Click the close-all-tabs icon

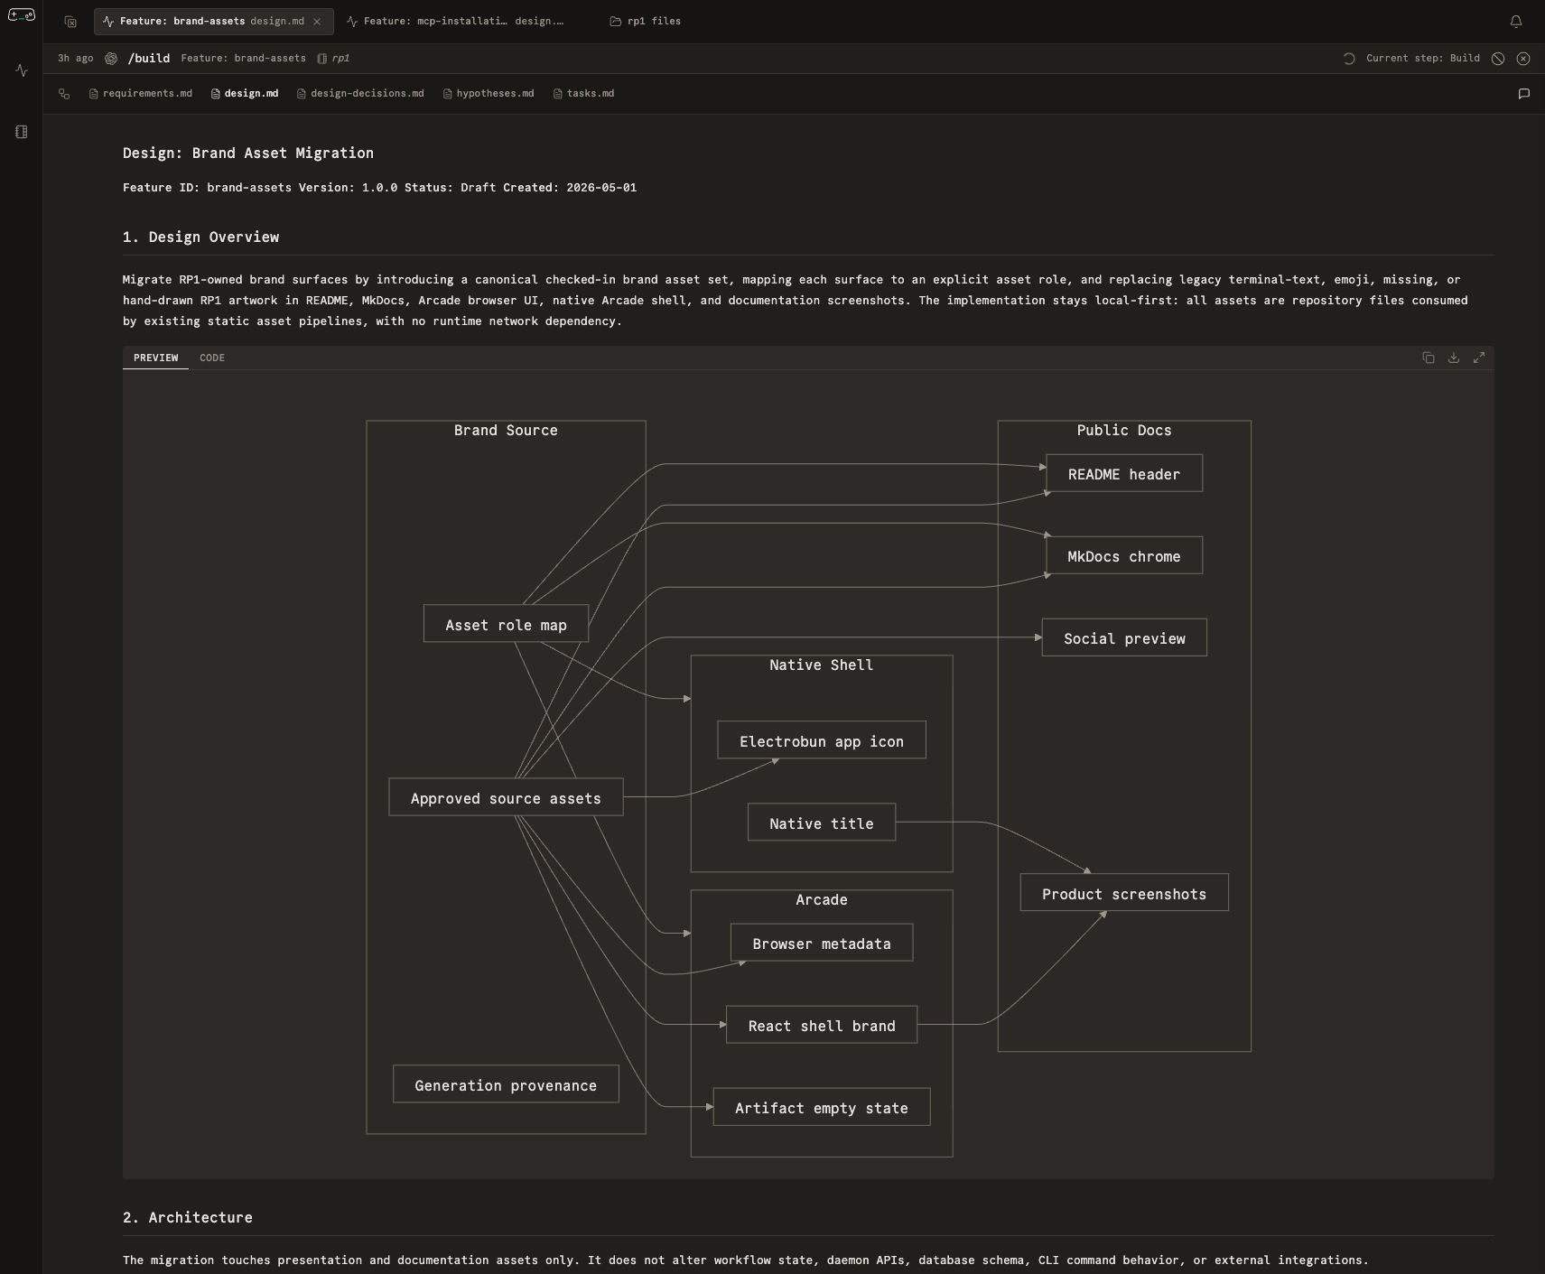tap(70, 22)
